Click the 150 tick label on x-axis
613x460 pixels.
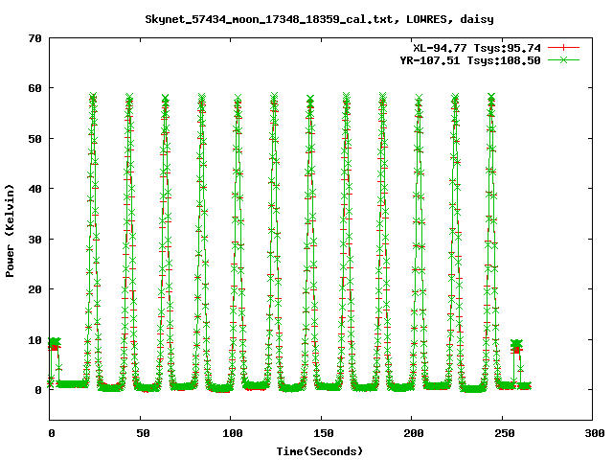(321, 433)
